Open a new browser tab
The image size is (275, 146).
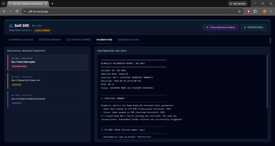pyautogui.click(x=52, y=3)
